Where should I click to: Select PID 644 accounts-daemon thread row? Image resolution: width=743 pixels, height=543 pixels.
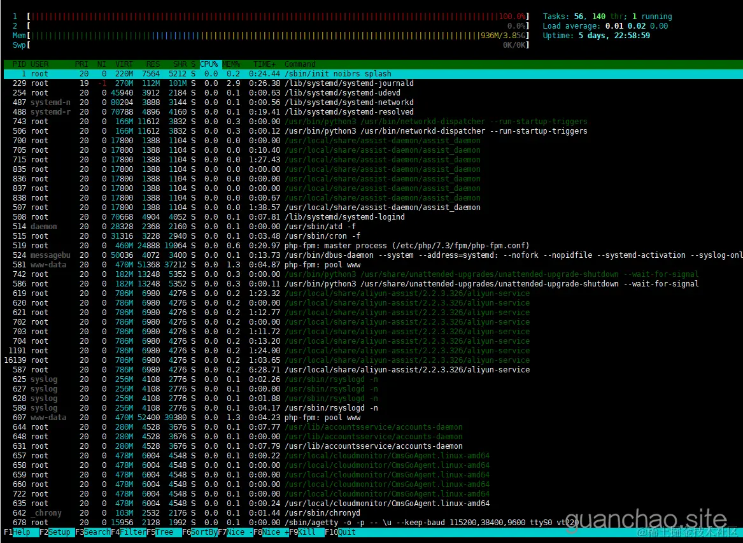pos(373,427)
